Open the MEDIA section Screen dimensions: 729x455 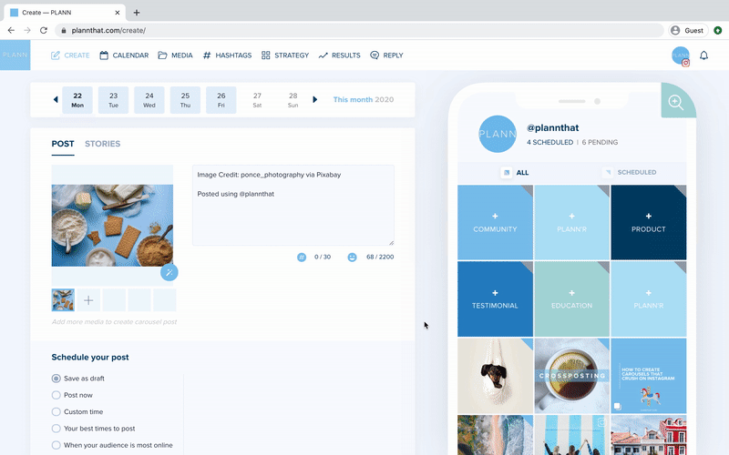tap(175, 56)
